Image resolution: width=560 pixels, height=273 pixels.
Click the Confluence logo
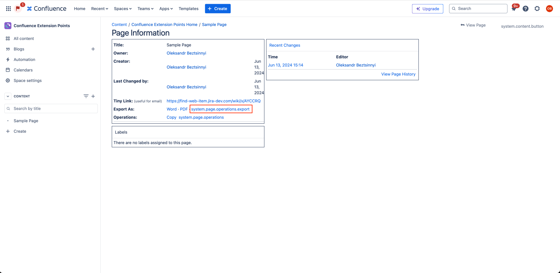coord(47,9)
